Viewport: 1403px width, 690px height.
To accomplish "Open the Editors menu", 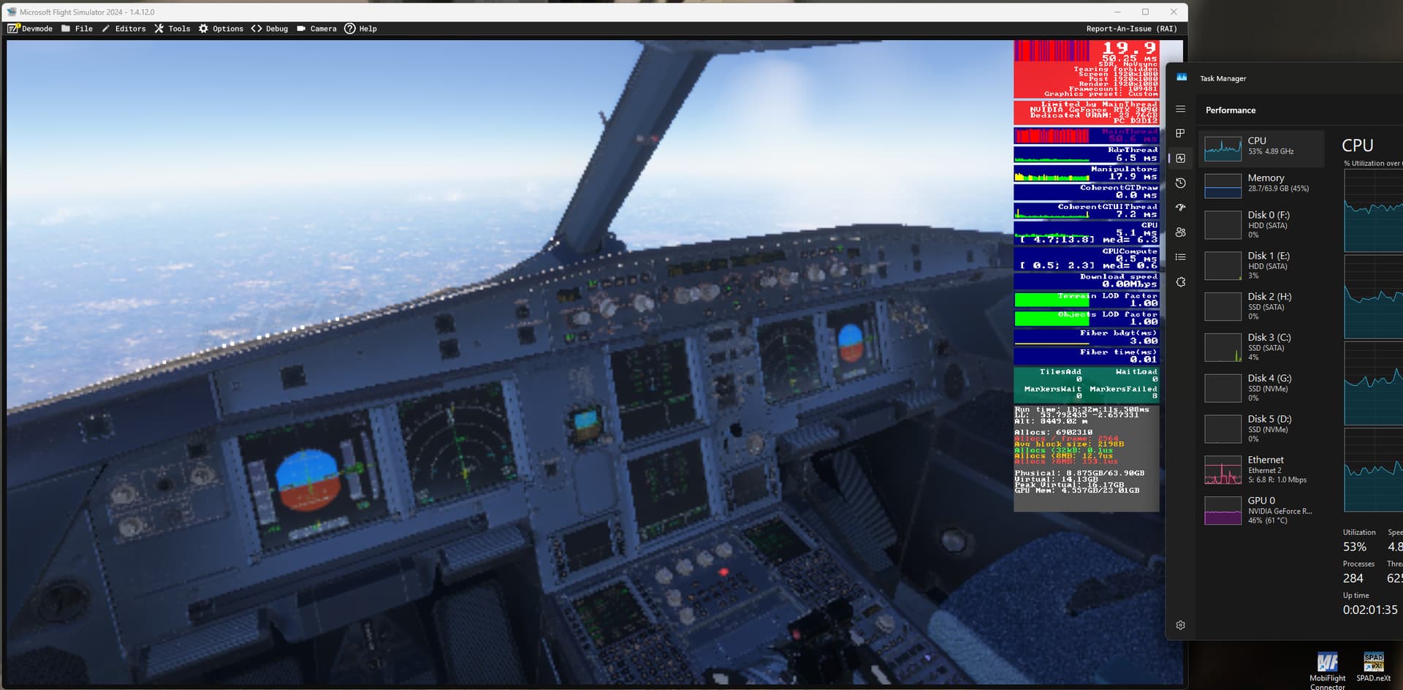I will tap(123, 29).
